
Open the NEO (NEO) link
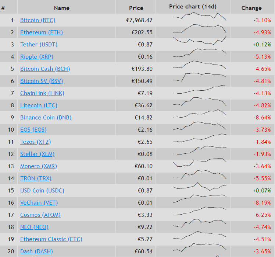(34, 227)
